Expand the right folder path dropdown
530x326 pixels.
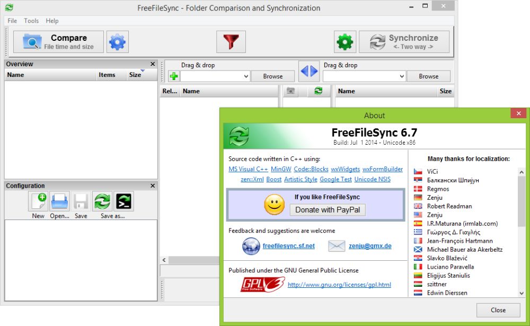tap(402, 76)
